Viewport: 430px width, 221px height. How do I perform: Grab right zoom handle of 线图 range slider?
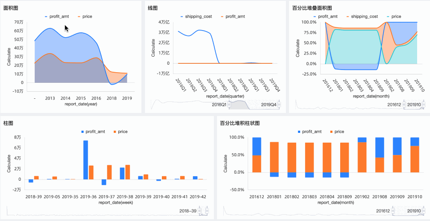coord(279,105)
